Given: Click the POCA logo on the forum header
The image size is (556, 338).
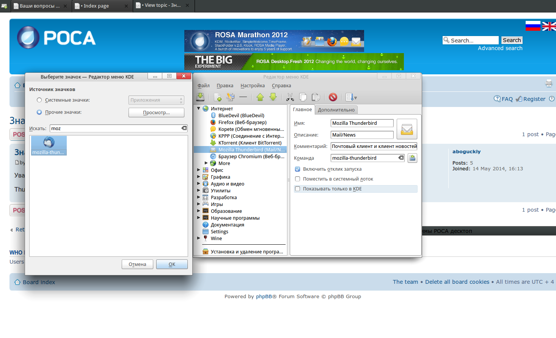Looking at the screenshot, I should click(56, 37).
